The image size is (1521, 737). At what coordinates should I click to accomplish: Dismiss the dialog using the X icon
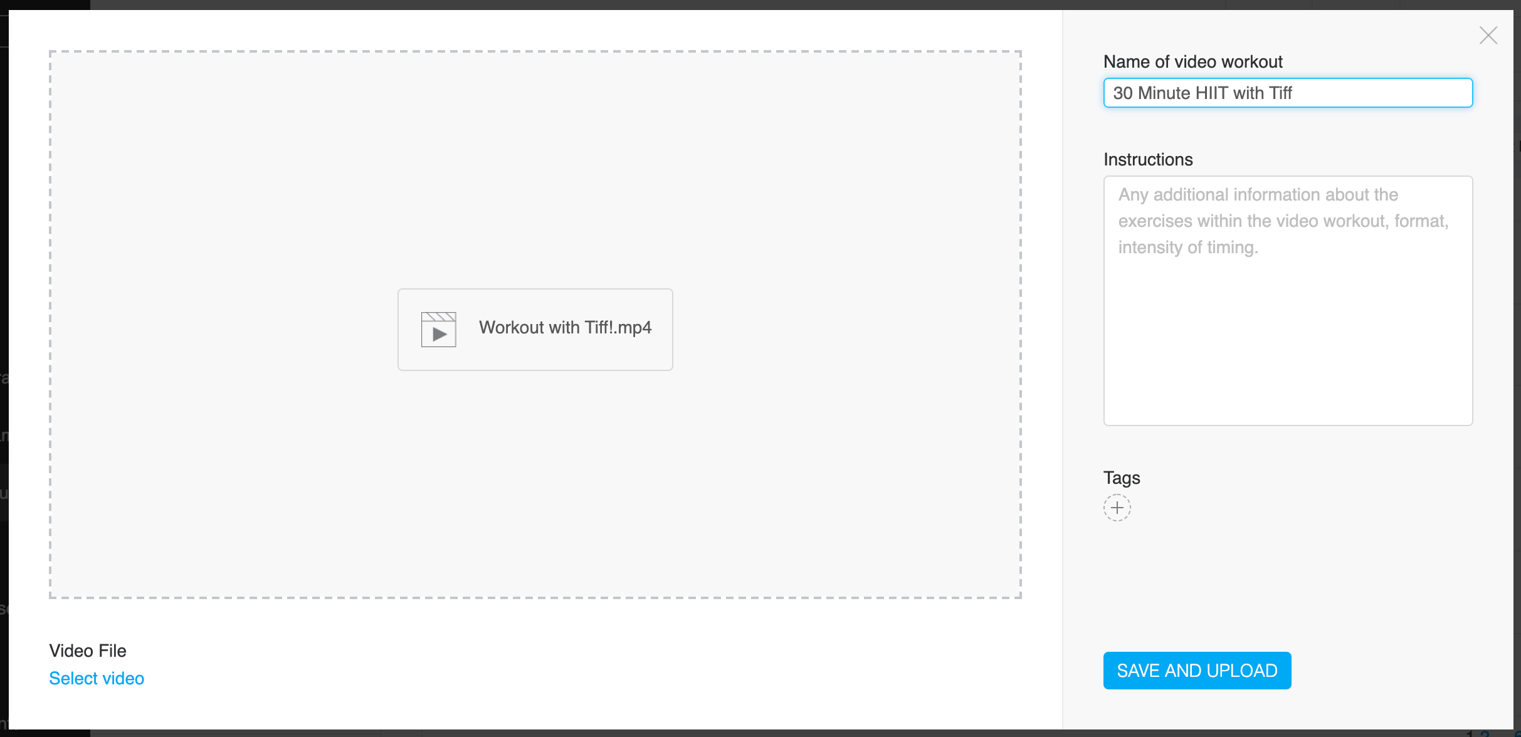tap(1488, 36)
